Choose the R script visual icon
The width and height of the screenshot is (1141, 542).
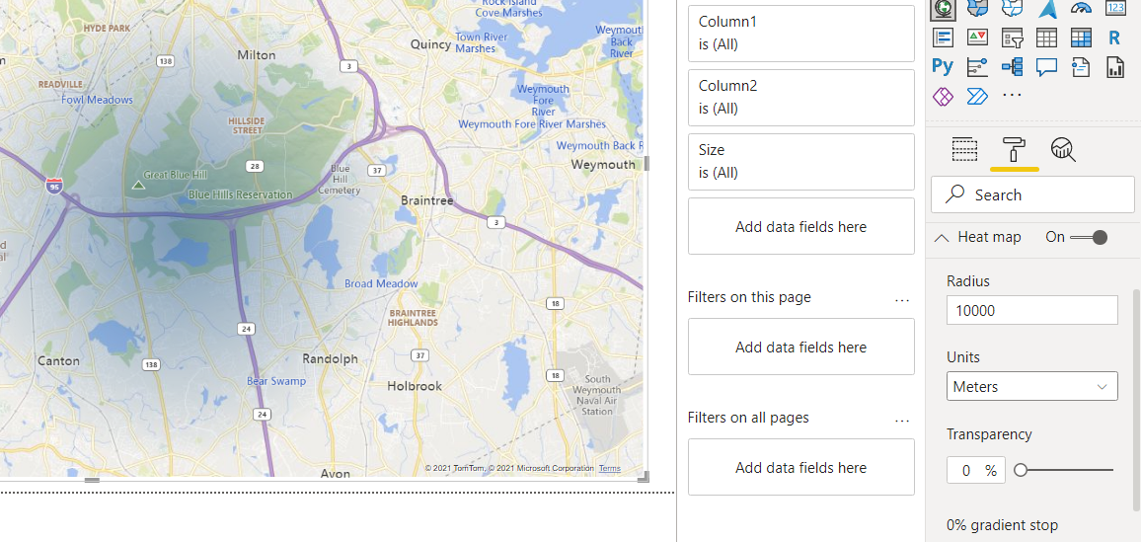(1114, 38)
